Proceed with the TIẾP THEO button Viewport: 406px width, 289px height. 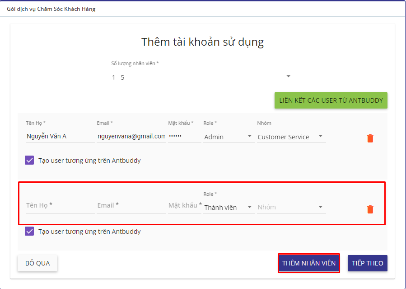368,263
